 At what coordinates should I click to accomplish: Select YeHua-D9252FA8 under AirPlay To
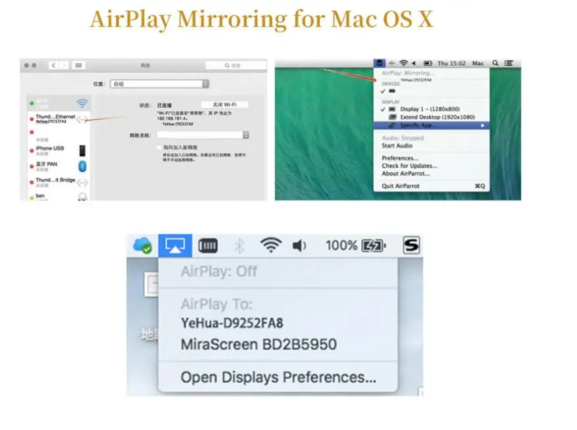232,323
